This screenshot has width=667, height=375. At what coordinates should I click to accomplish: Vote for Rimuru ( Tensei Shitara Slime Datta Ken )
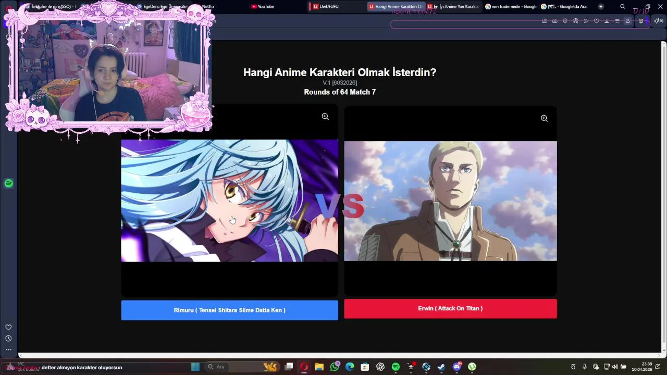[229, 310]
